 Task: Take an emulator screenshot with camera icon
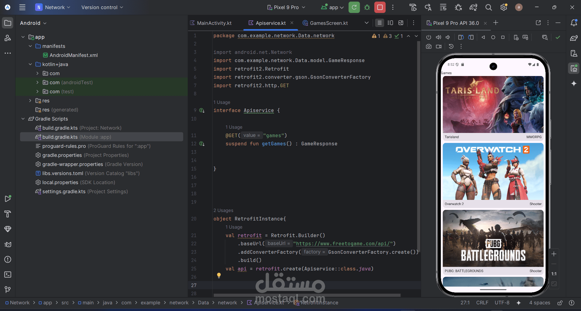click(429, 46)
